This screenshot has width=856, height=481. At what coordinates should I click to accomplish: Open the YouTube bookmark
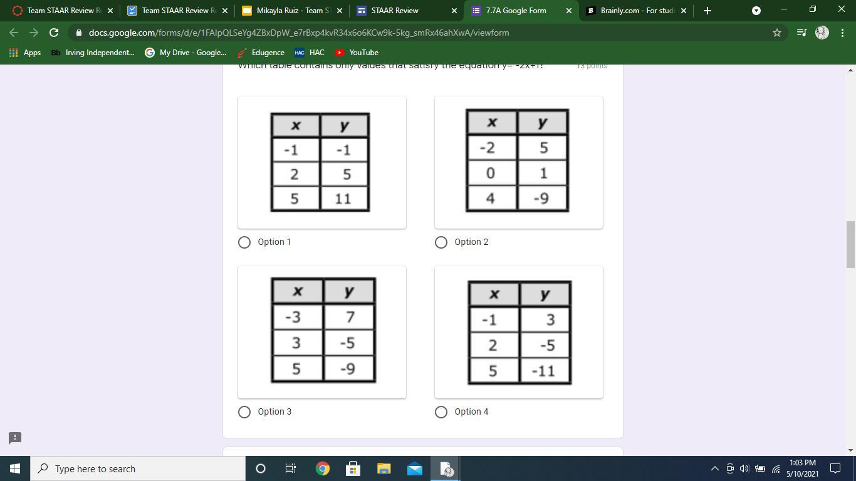(x=357, y=53)
